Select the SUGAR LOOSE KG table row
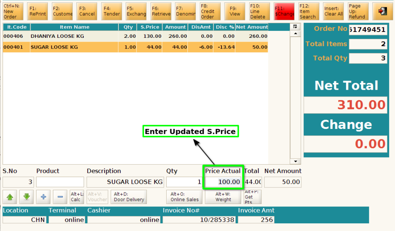The width and height of the screenshot is (395, 231). pos(135,47)
